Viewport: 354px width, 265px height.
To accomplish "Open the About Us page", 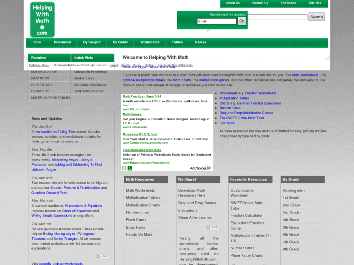I will click(233, 3).
